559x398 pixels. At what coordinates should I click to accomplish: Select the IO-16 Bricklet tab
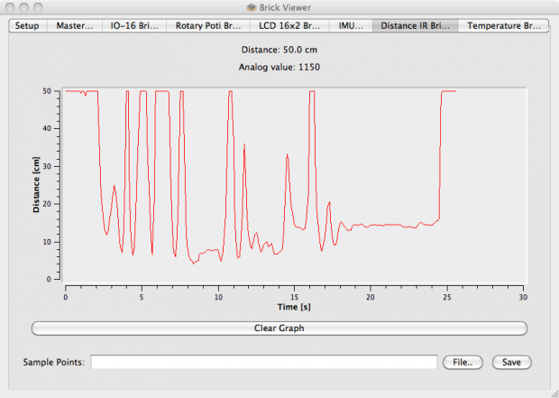pos(133,25)
